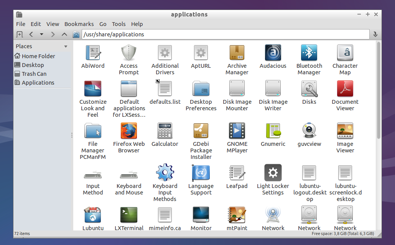
Task: Select Customize Look and Feel icon
Action: point(93,88)
